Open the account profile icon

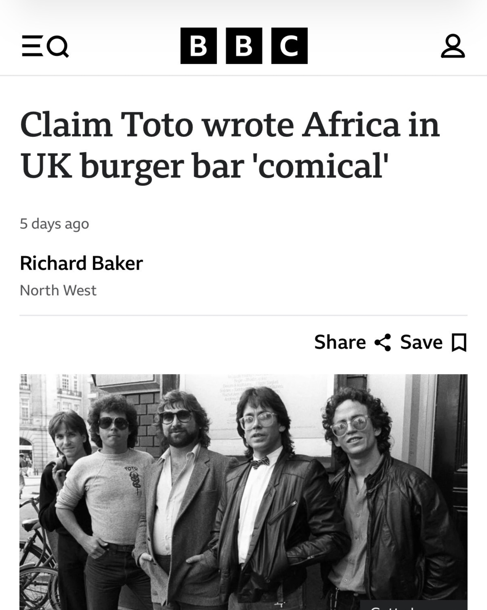click(x=453, y=46)
